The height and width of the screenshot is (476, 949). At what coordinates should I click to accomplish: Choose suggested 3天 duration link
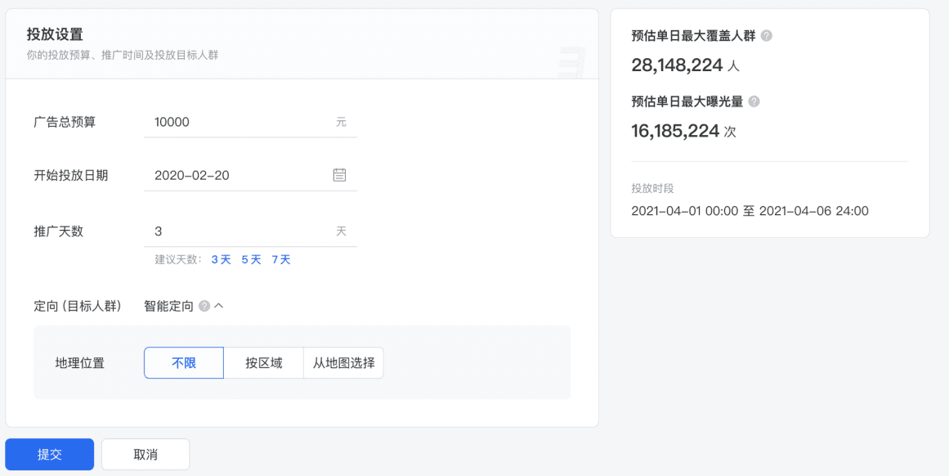[x=221, y=260]
